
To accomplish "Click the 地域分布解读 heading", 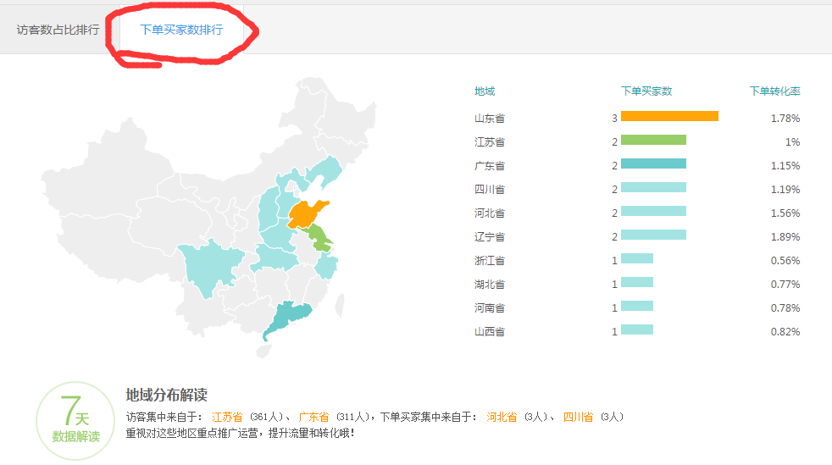I will pyautogui.click(x=167, y=395).
